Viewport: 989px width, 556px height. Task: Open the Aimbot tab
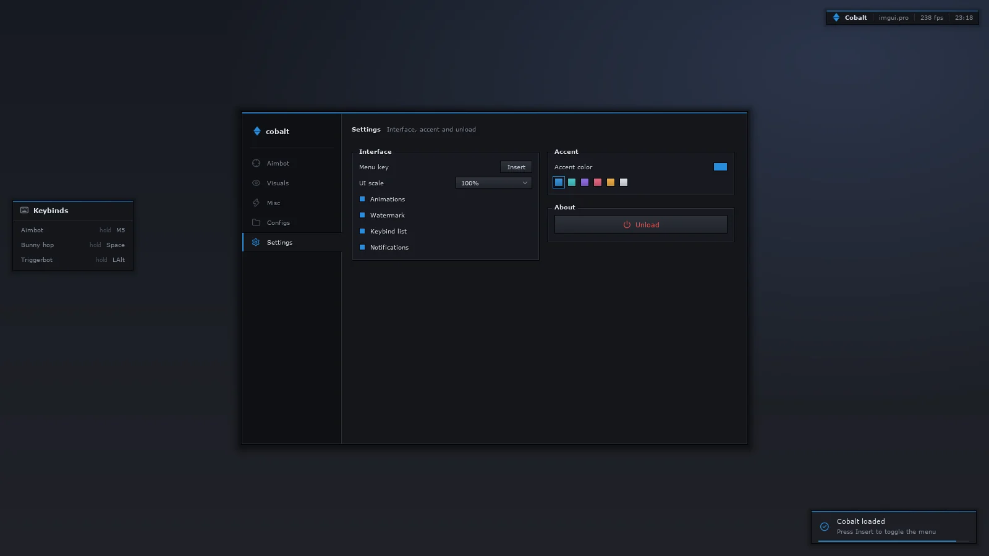tap(292, 163)
